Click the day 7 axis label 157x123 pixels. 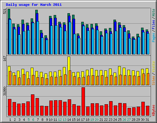pos(38,120)
